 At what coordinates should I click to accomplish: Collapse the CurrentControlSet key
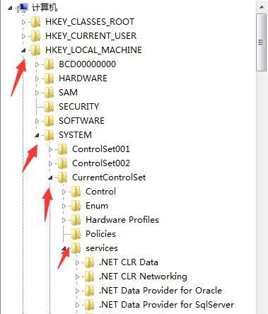[x=50, y=178]
